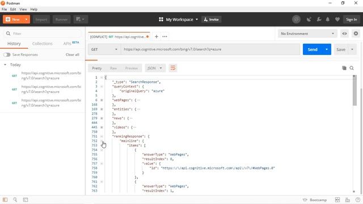Switch to two pane layout icon
The width and height of the screenshot is (363, 204).
[x=337, y=200]
